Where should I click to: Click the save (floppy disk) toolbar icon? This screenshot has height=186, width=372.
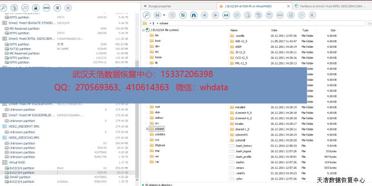pos(158,15)
